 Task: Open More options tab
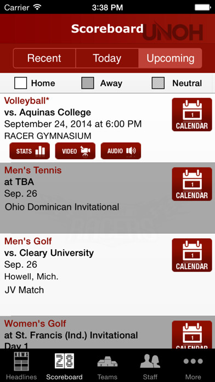pos(193,366)
